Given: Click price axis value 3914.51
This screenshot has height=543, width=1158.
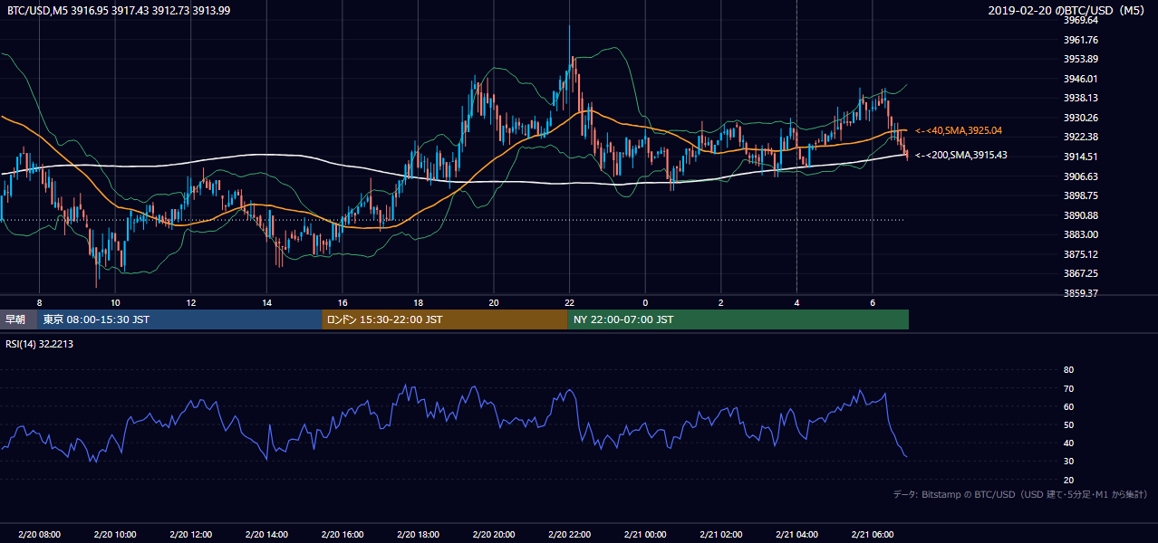Looking at the screenshot, I should pos(1080,157).
